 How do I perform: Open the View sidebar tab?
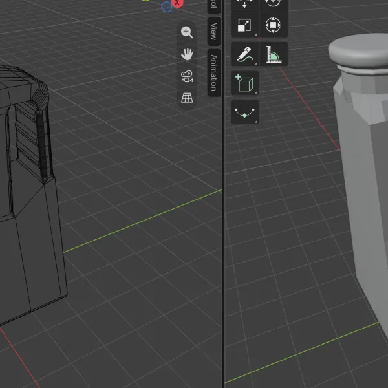click(214, 32)
